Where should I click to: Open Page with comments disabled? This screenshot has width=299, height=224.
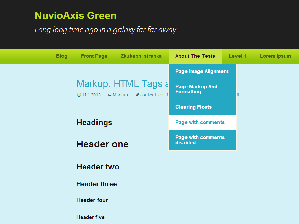(200, 140)
